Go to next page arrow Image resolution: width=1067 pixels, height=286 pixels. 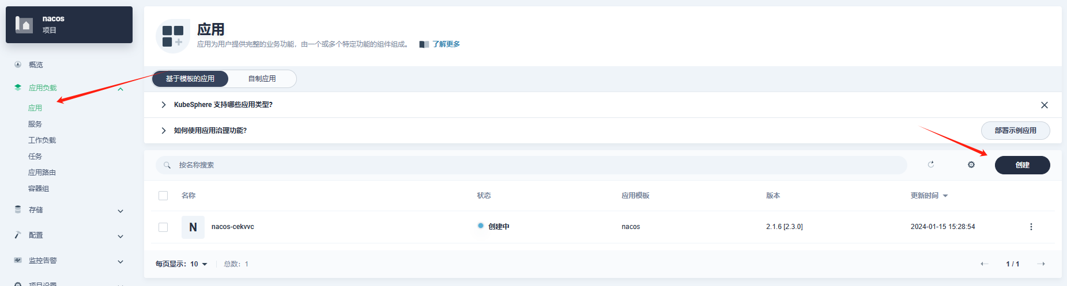1041,264
